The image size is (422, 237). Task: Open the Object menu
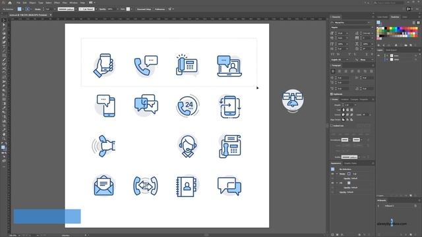tap(32, 3)
